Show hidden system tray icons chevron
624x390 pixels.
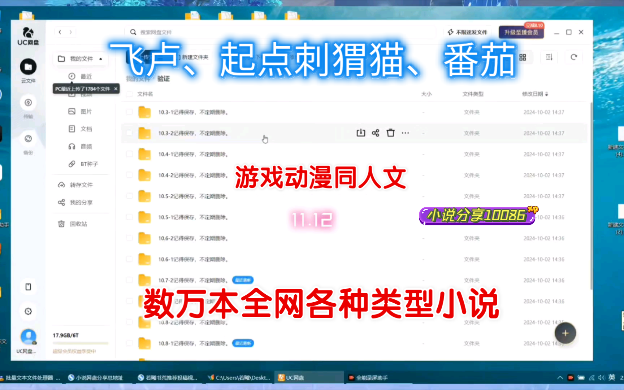[x=560, y=378]
